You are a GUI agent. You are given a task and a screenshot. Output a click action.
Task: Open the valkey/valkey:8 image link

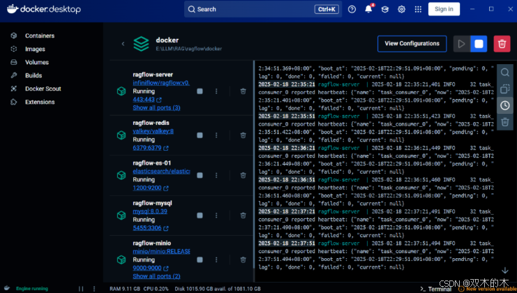coord(153,131)
